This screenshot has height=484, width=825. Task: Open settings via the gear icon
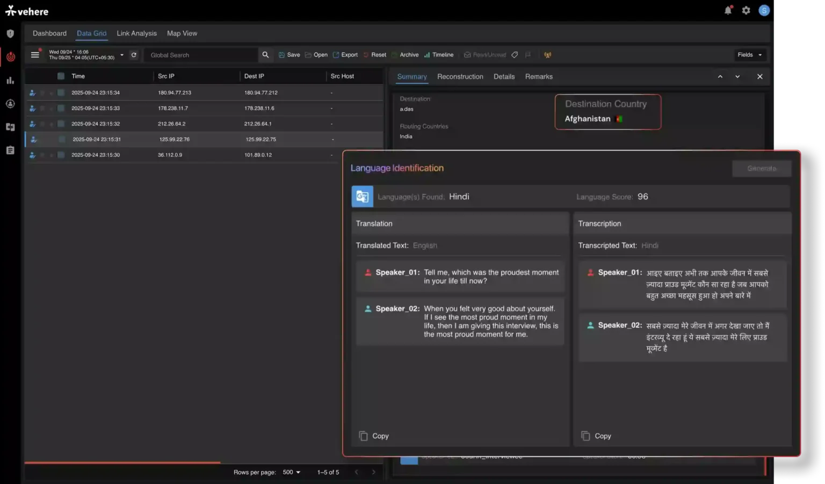tap(746, 10)
